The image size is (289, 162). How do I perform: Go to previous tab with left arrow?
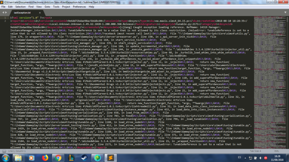click(x=3, y=13)
